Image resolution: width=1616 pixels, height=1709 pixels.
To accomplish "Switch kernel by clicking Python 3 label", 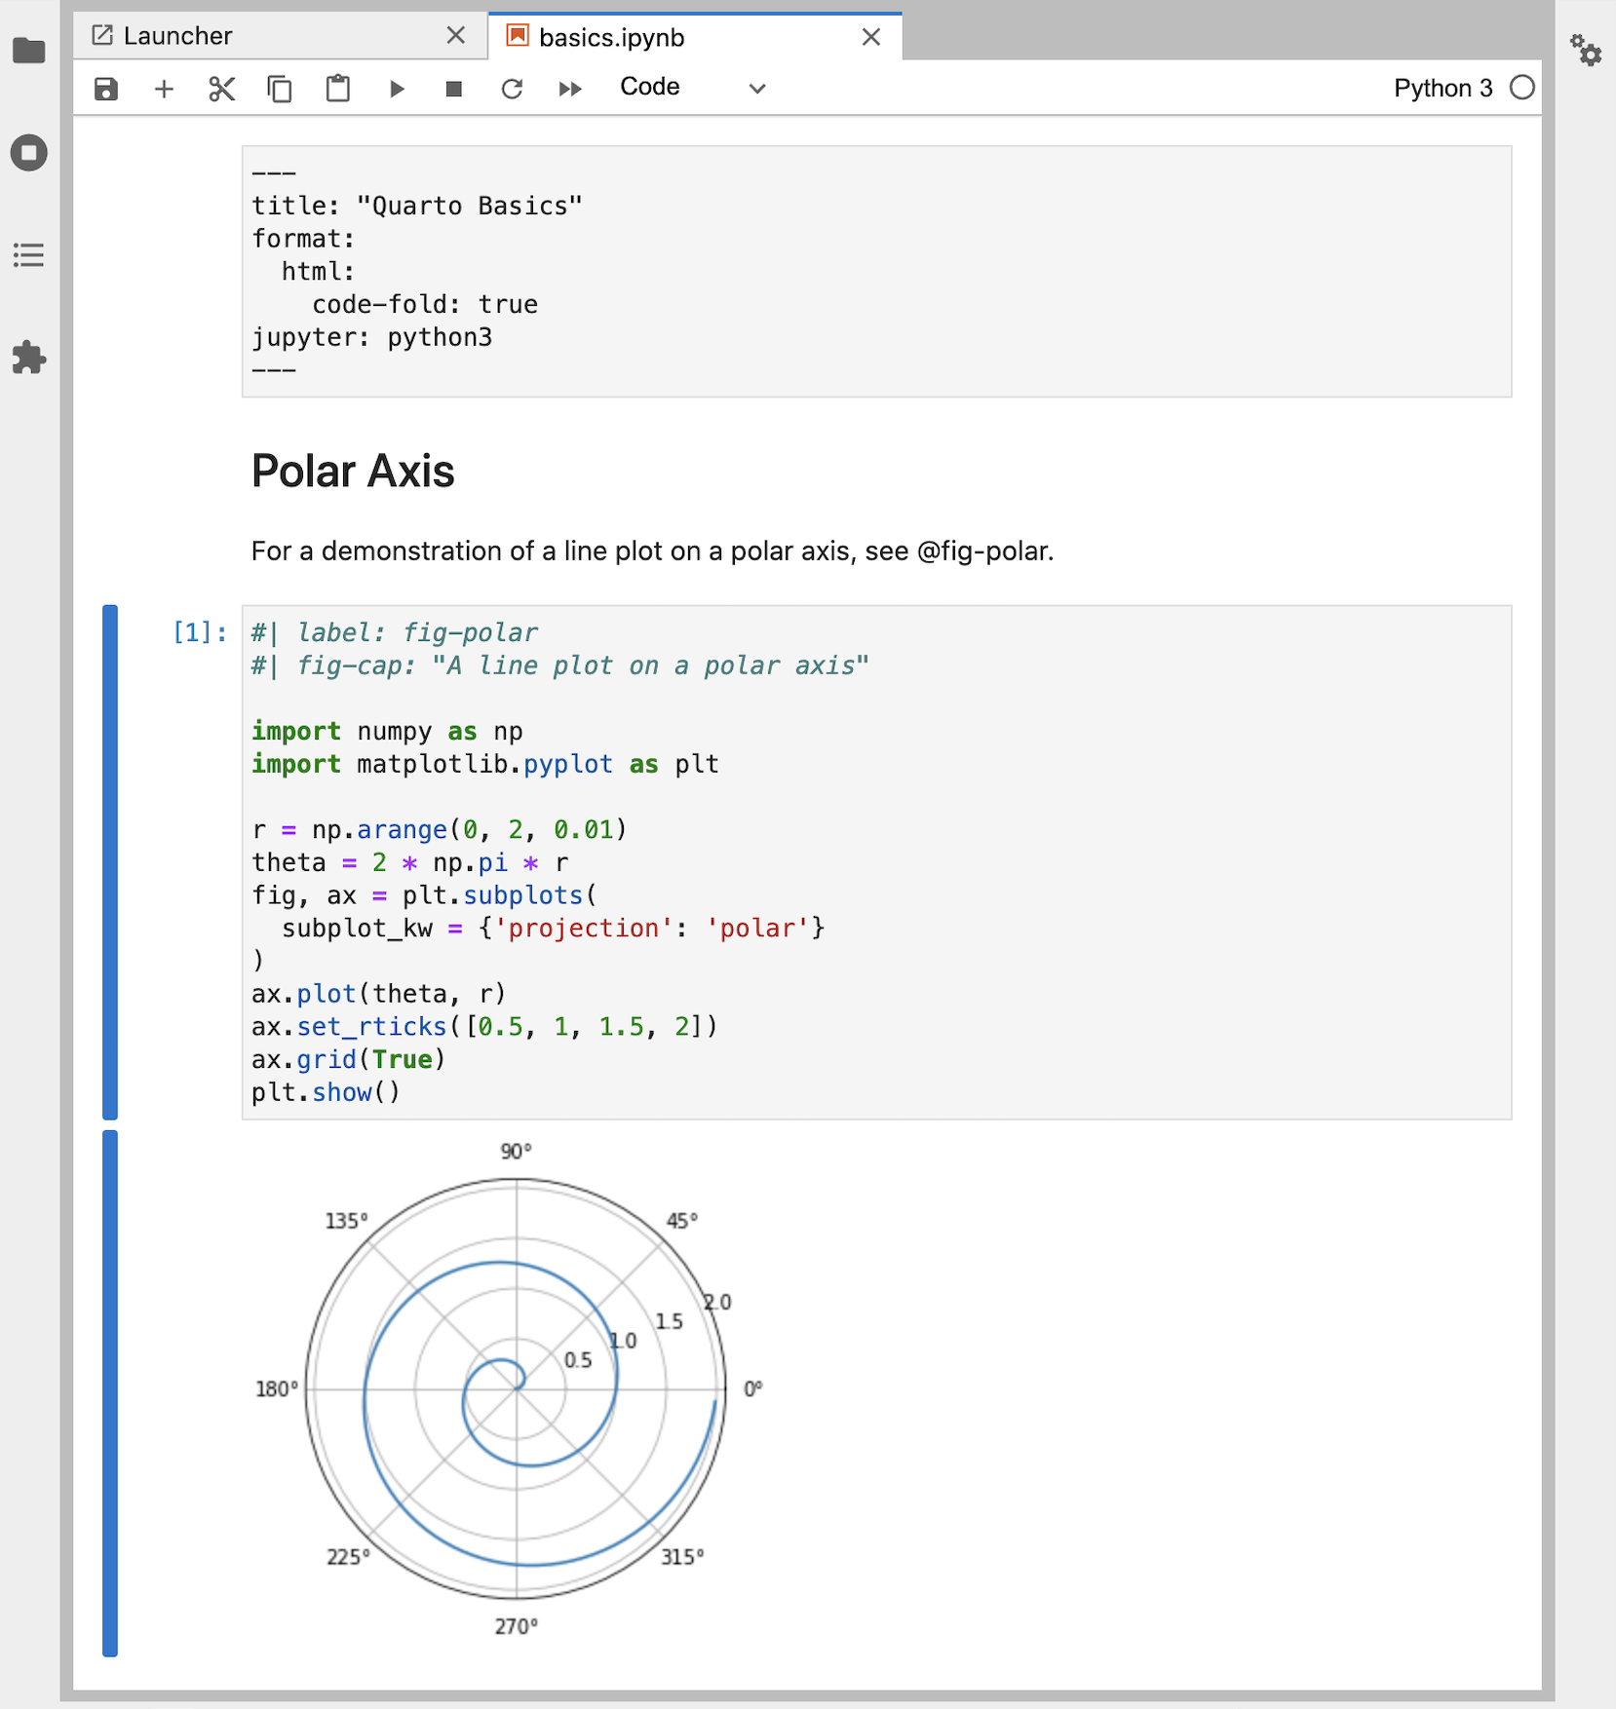I will coord(1443,88).
